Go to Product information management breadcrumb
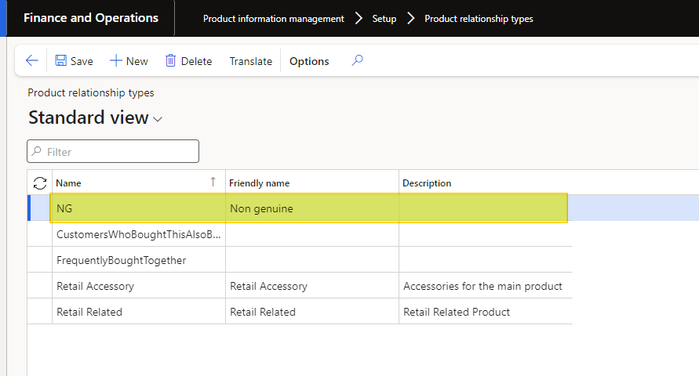Viewport: 699px width, 376px height. (x=273, y=19)
